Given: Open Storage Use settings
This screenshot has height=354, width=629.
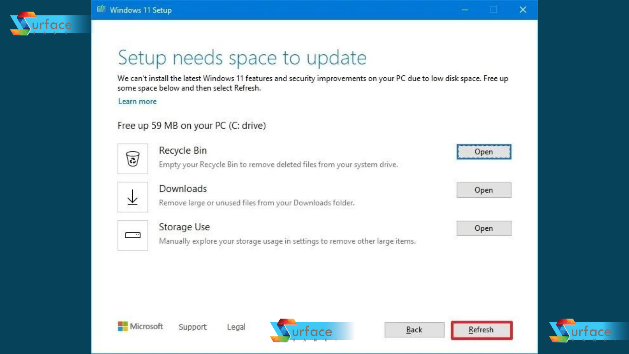Looking at the screenshot, I should pos(484,228).
